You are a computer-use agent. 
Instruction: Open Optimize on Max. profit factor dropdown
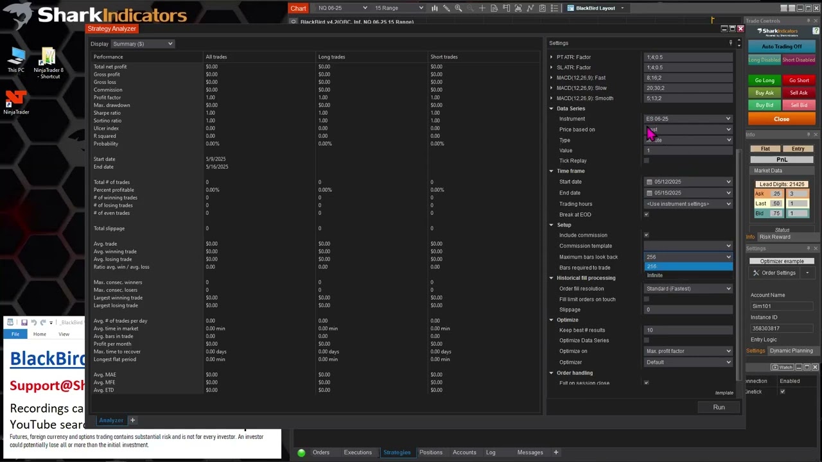688,351
